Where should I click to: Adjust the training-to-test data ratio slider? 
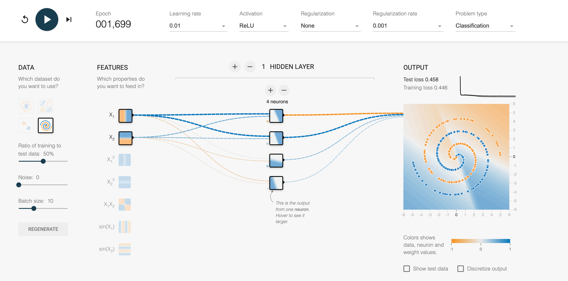coord(43,161)
